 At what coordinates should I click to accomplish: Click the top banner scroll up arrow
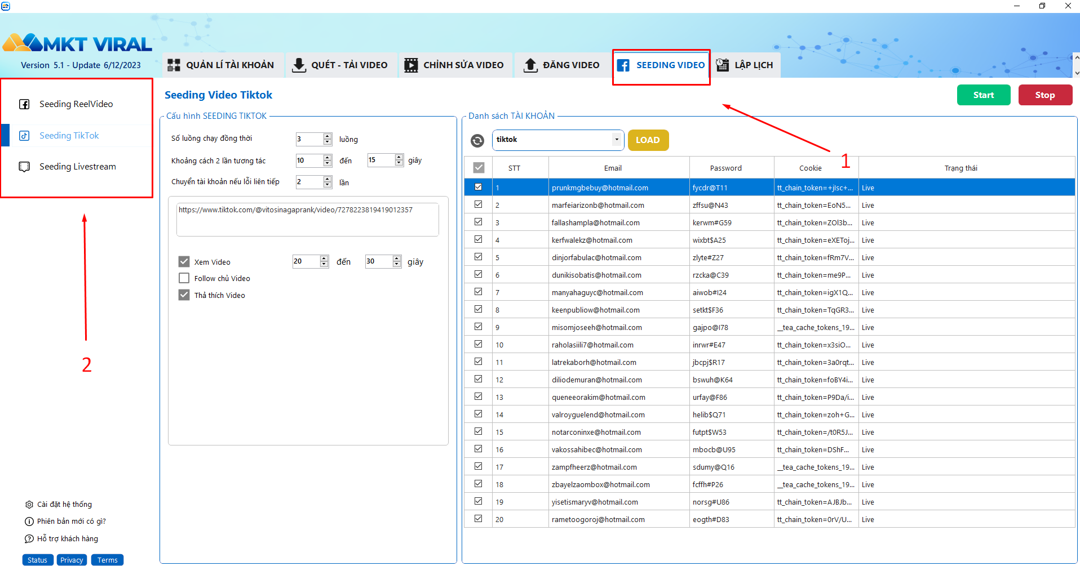[1077, 57]
